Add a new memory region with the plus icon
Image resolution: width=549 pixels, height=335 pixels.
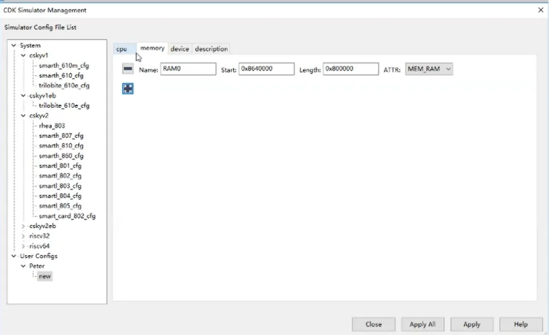(128, 89)
